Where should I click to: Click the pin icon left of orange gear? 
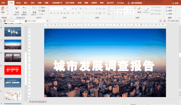[160, 21]
